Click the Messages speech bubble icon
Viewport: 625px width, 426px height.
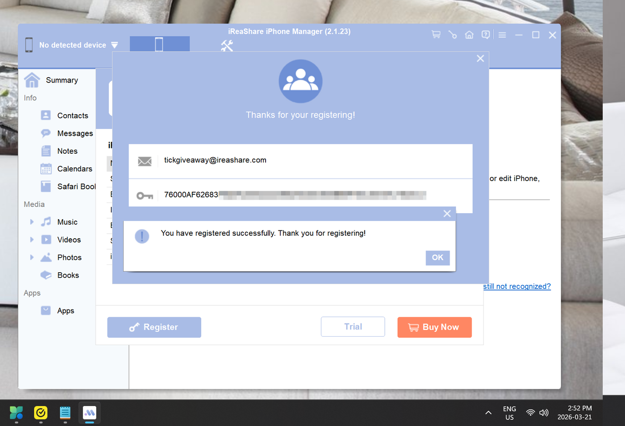tap(46, 133)
